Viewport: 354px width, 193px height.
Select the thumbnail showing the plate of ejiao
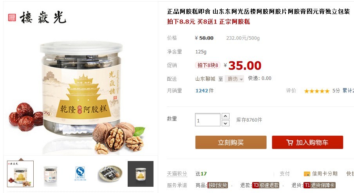point(110,174)
